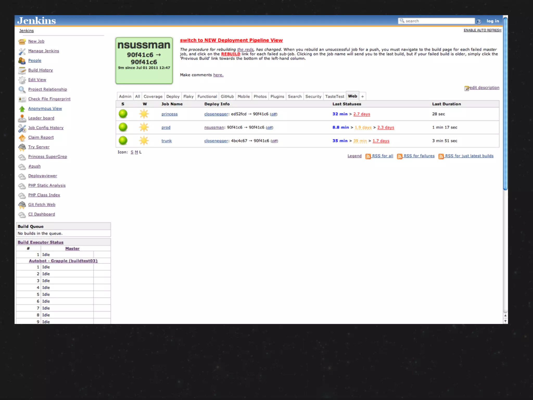The width and height of the screenshot is (533, 400).
Task: Open the princess job link
Action: [169, 114]
